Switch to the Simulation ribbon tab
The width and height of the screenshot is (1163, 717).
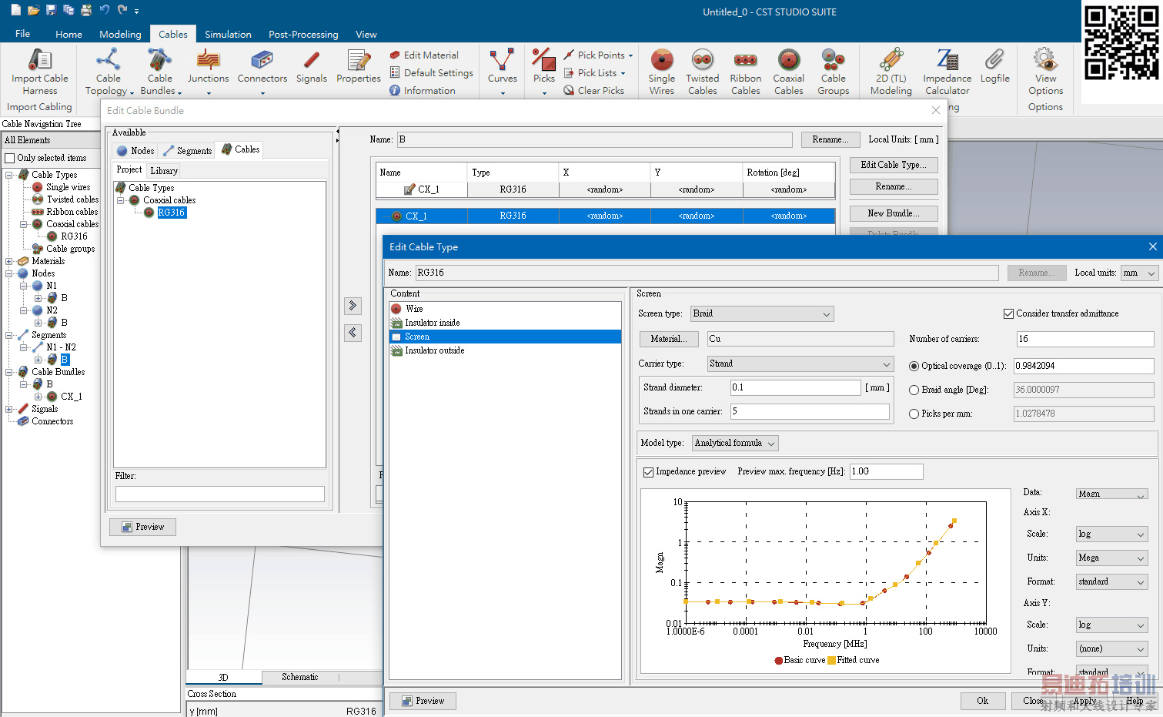(228, 35)
